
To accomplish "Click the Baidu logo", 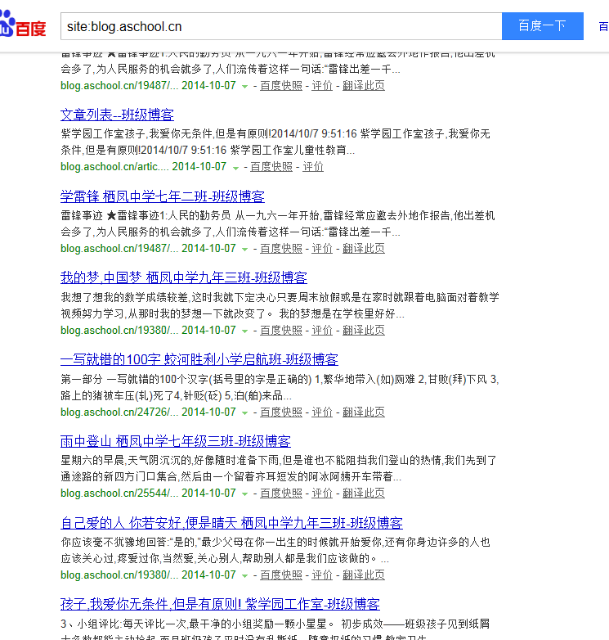I will tap(23, 24).
